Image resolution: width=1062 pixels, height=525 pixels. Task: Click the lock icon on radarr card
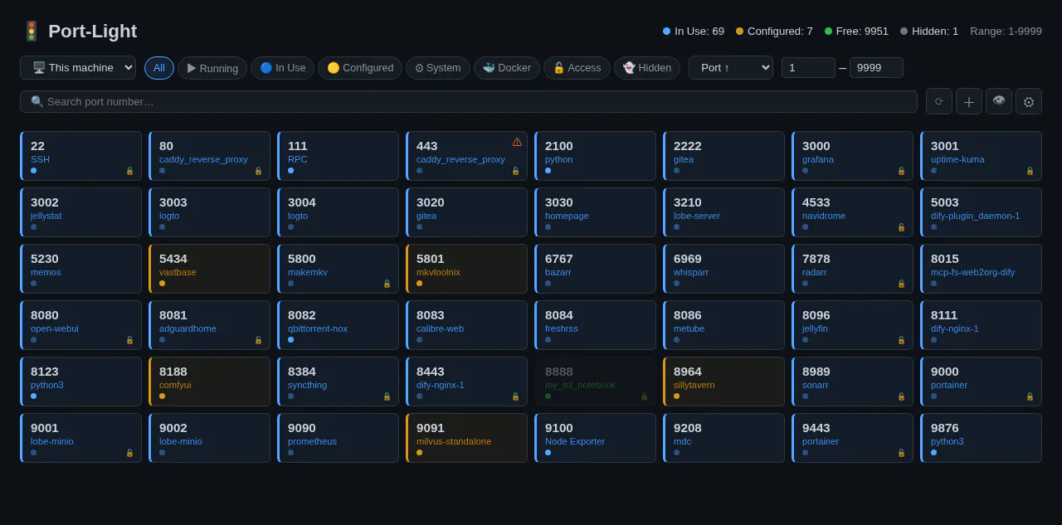coord(901,284)
